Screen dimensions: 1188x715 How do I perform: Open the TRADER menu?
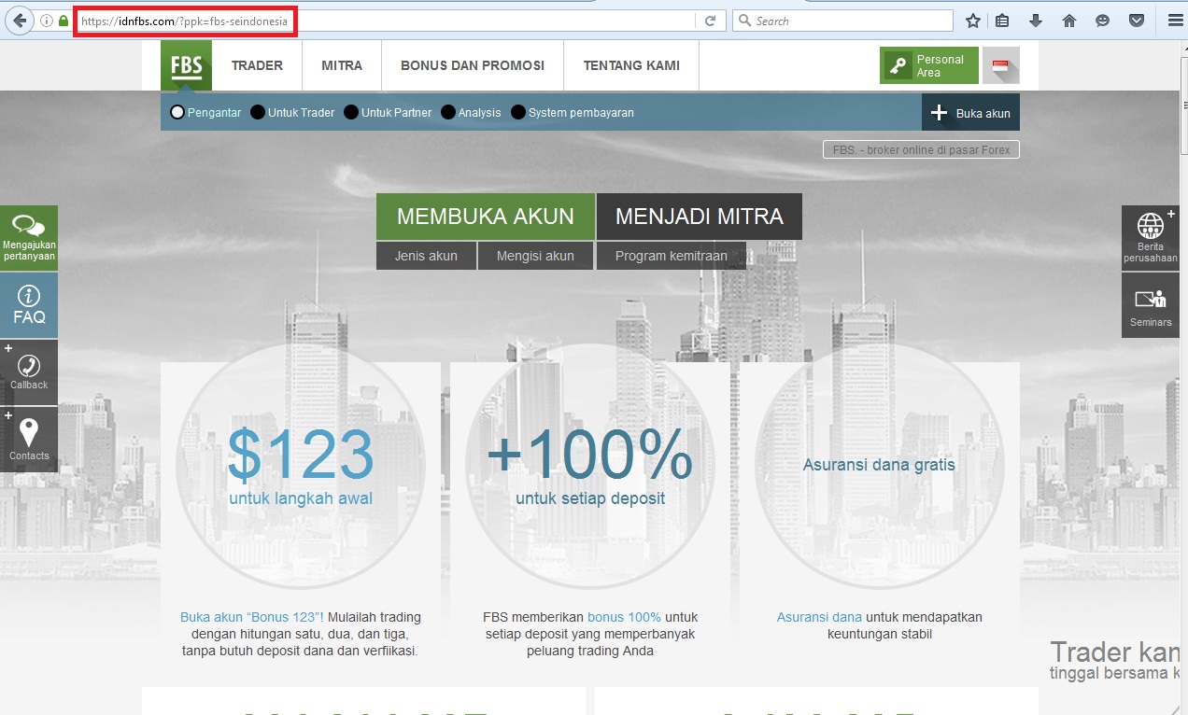coord(257,65)
